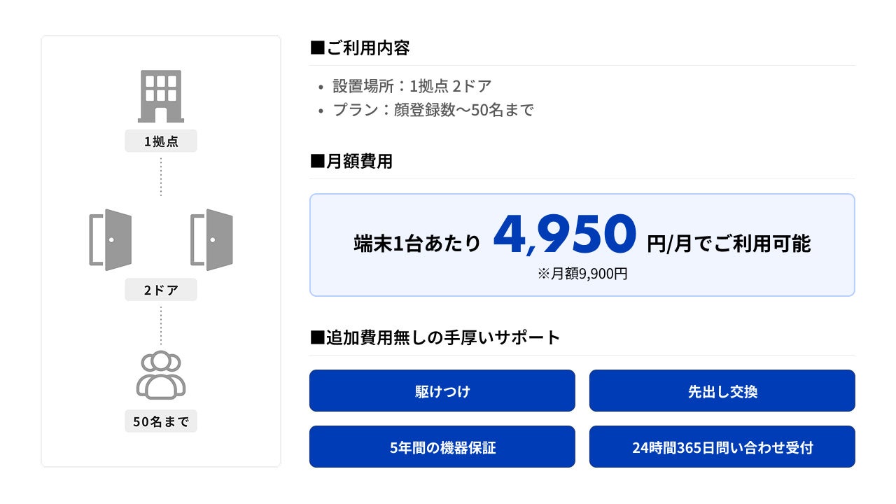
Task: Click the ■ご利用内容 heading
Action: (x=360, y=48)
